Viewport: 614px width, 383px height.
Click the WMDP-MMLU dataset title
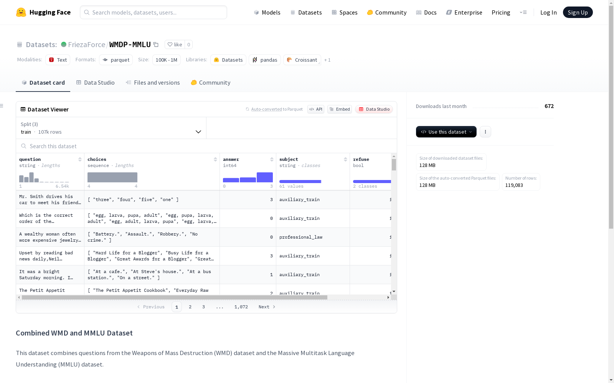pyautogui.click(x=130, y=44)
